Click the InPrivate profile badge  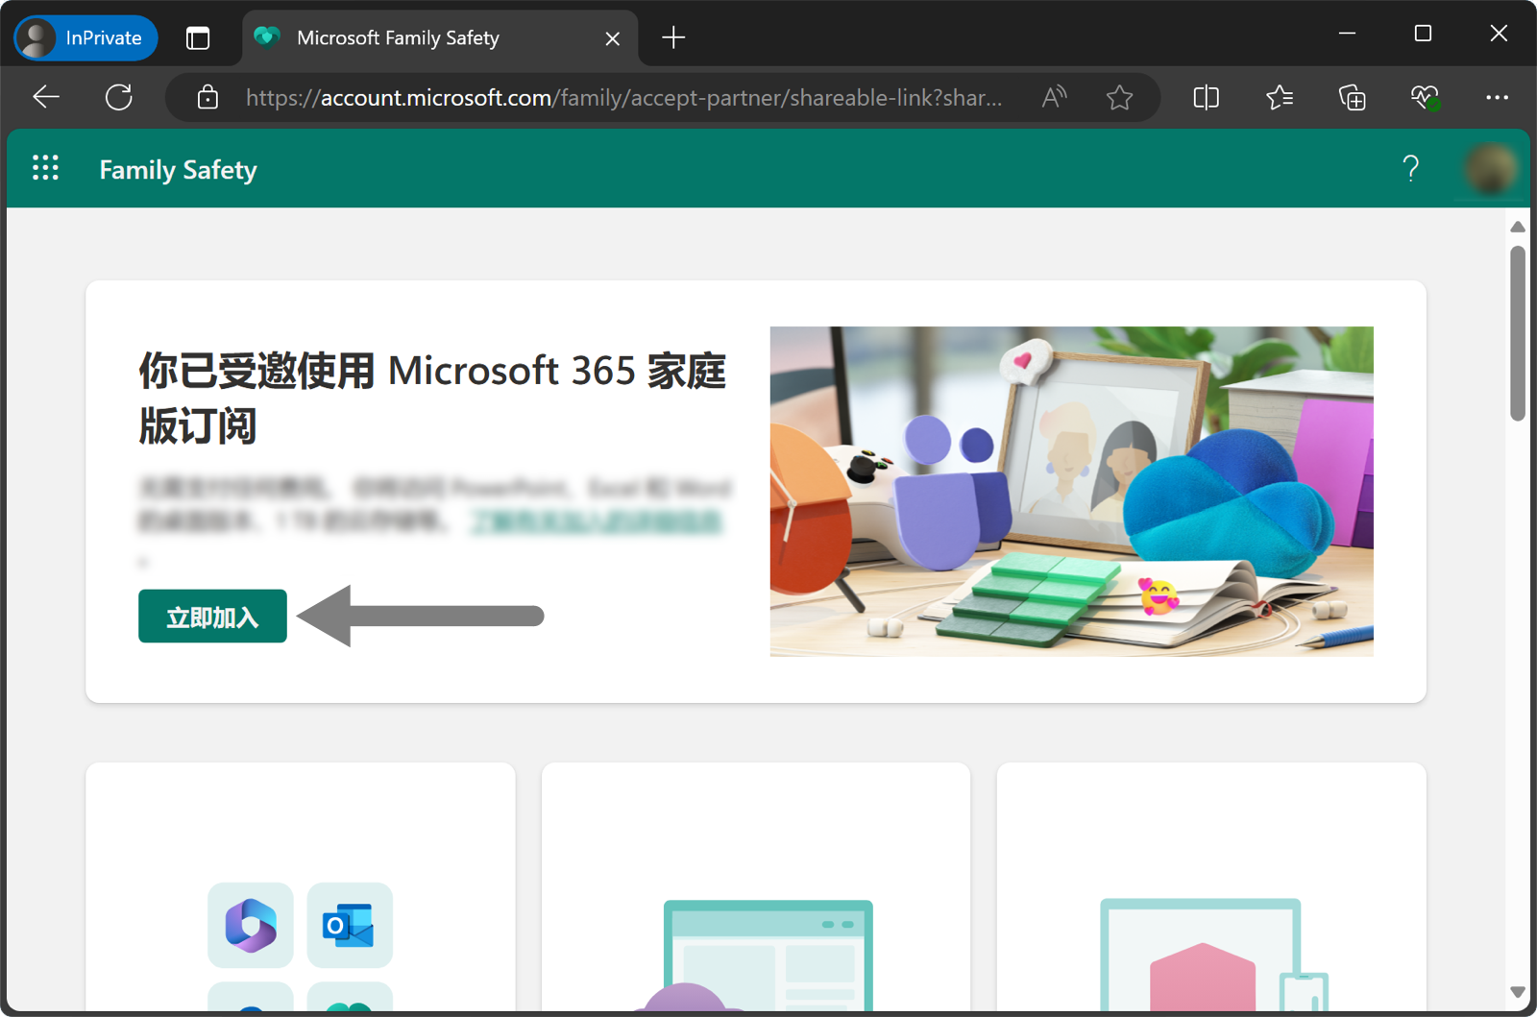click(x=85, y=38)
